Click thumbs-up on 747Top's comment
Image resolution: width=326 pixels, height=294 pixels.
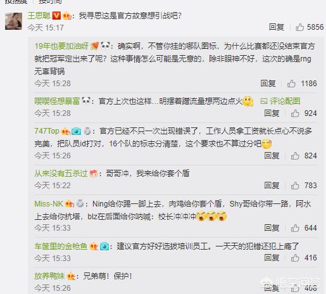coord(295,156)
